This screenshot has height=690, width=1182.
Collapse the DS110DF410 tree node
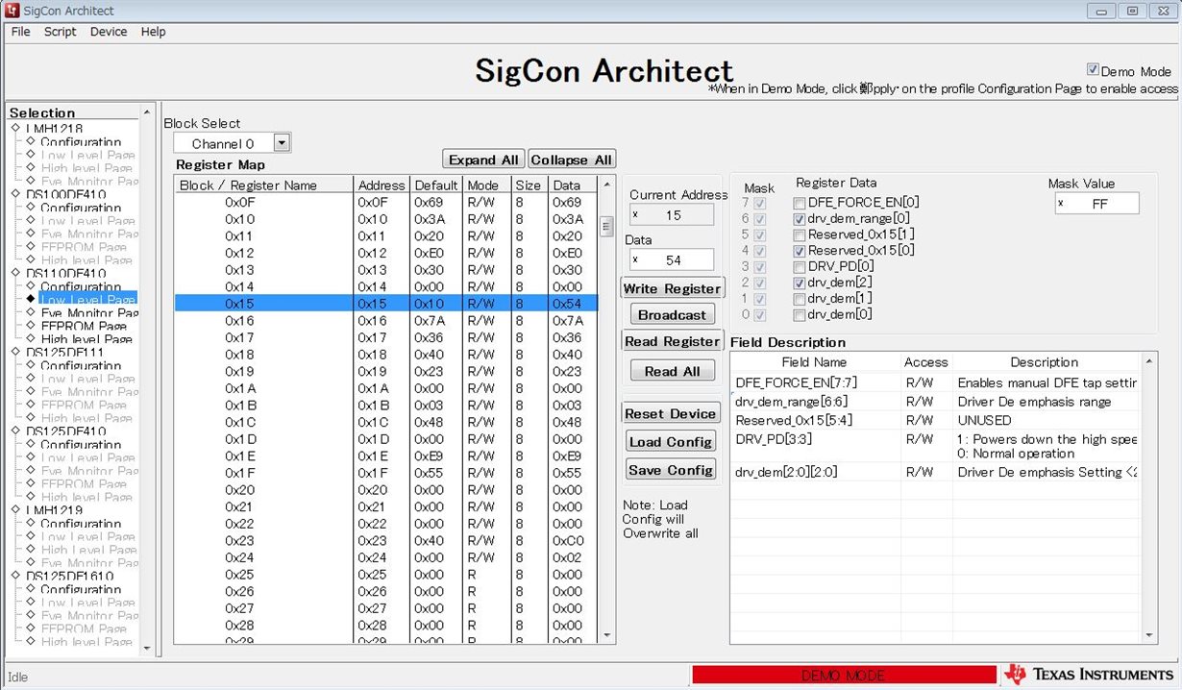pos(15,273)
